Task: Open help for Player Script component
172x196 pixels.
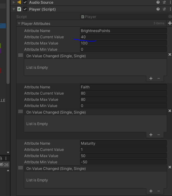Action: [158, 9]
